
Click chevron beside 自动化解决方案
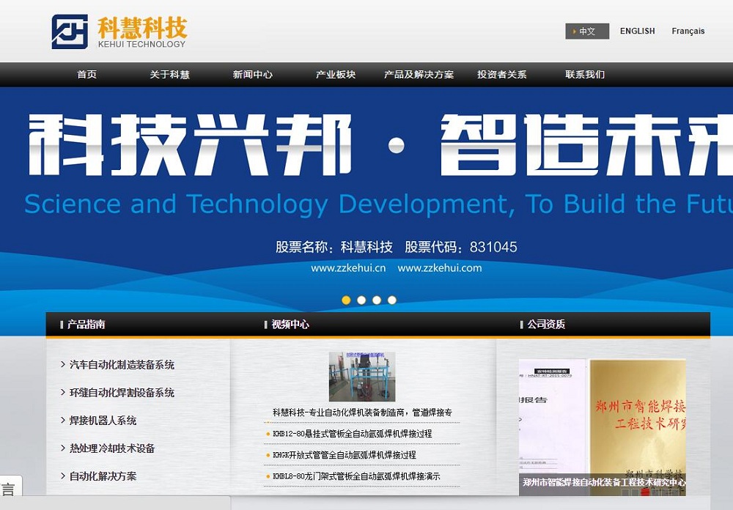click(x=62, y=476)
